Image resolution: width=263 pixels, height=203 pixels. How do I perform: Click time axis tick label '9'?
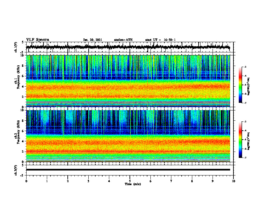pyautogui.click(x=213, y=181)
